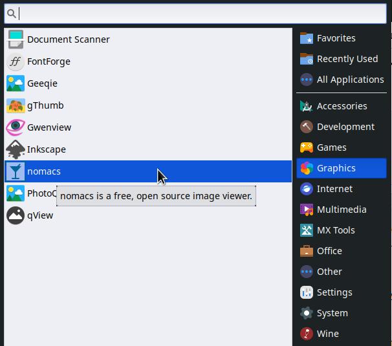The width and height of the screenshot is (392, 346).
Task: Open FontForge by its label
Action: 49,61
